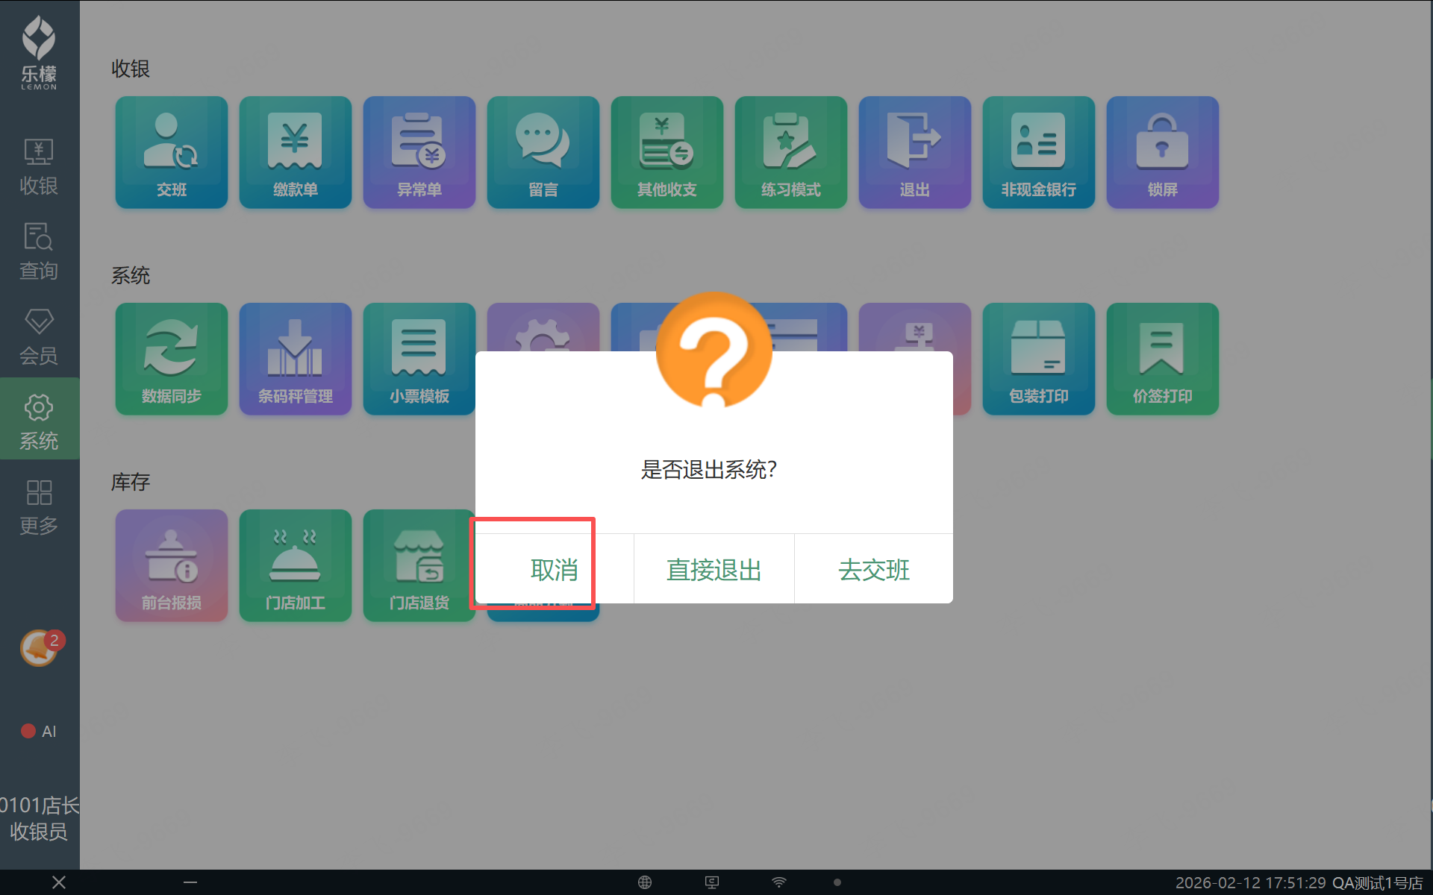The image size is (1433, 895).
Task: Choose 直接退出 to exit directly
Action: coord(714,569)
